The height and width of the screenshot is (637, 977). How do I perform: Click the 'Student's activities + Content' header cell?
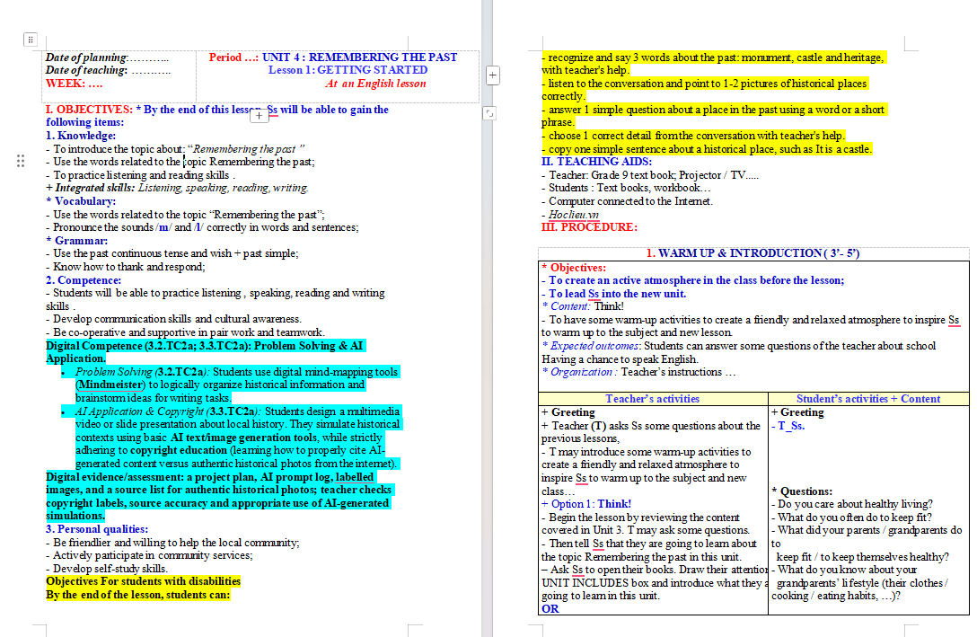(868, 399)
